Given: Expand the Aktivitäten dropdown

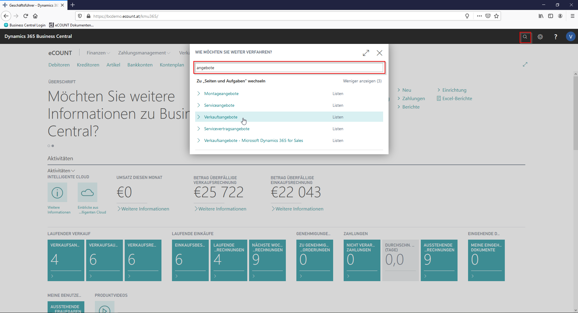Looking at the screenshot, I should (61, 170).
